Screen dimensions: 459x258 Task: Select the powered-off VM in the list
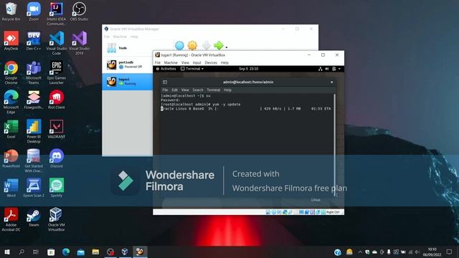(x=128, y=64)
